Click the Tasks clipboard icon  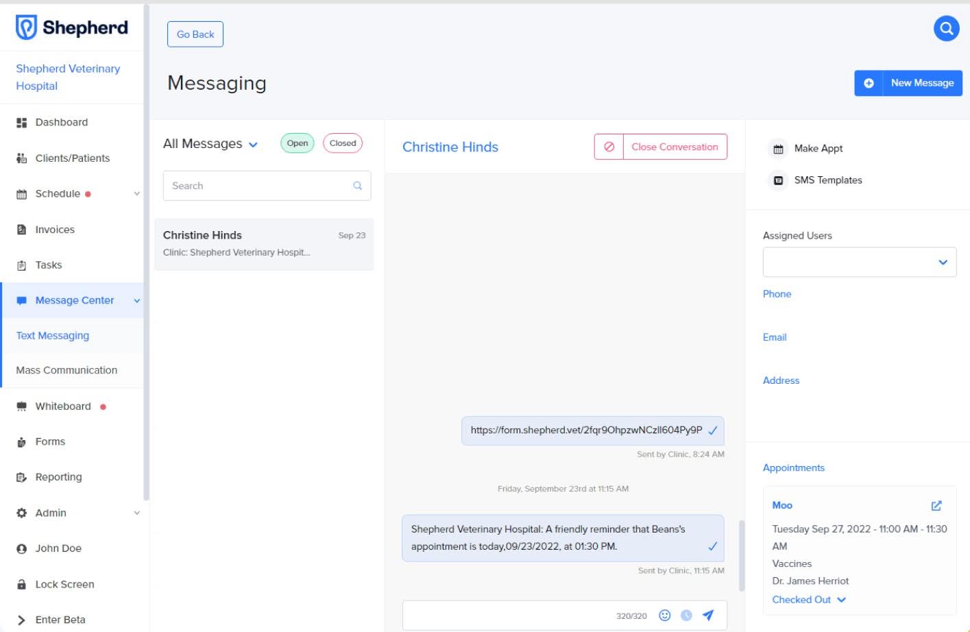pyautogui.click(x=21, y=265)
